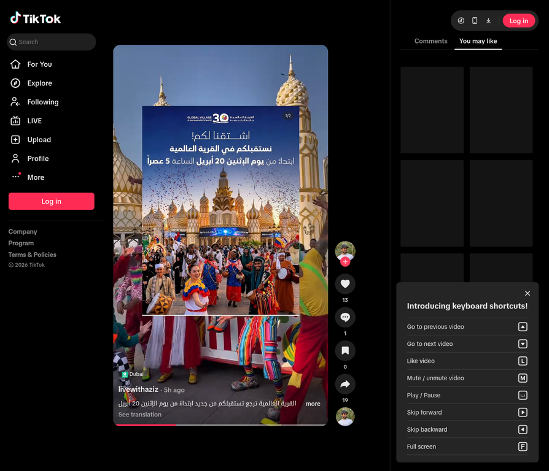Open the Explore section
The height and width of the screenshot is (471, 549).
coord(38,83)
